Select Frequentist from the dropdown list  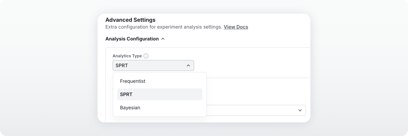click(x=160, y=81)
